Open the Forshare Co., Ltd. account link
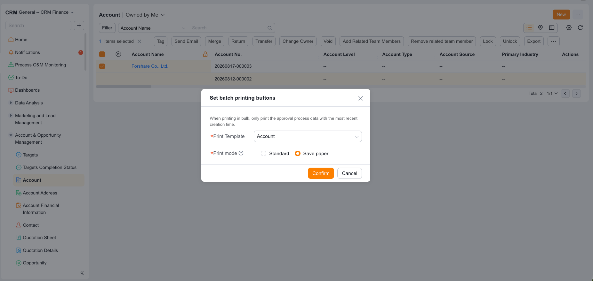This screenshot has width=593, height=281. tap(150, 66)
